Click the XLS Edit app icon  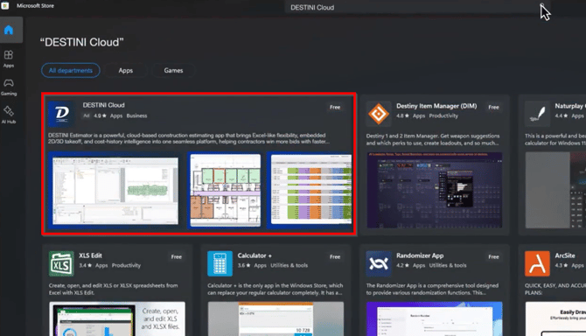[x=61, y=263]
